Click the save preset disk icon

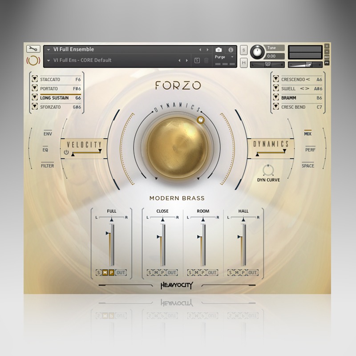tap(197, 61)
